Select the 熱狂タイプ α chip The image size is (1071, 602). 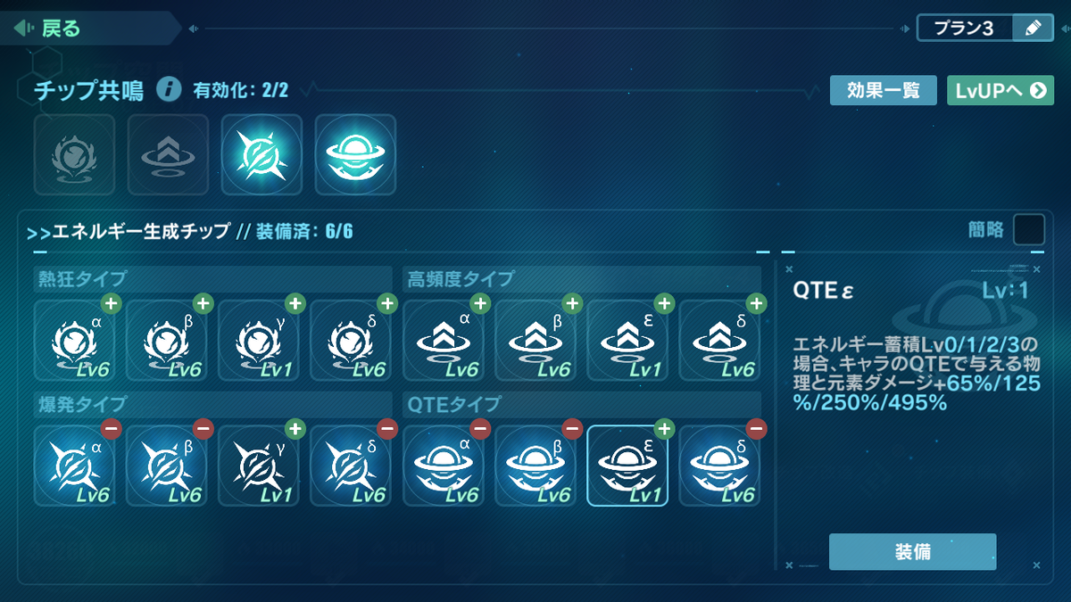pos(75,341)
